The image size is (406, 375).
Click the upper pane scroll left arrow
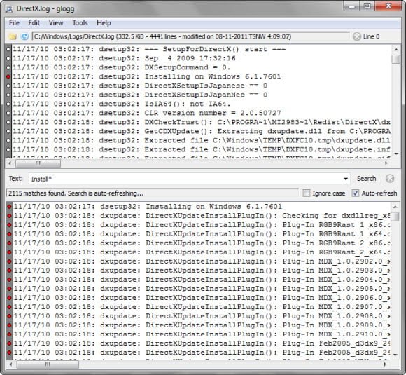[10, 163]
